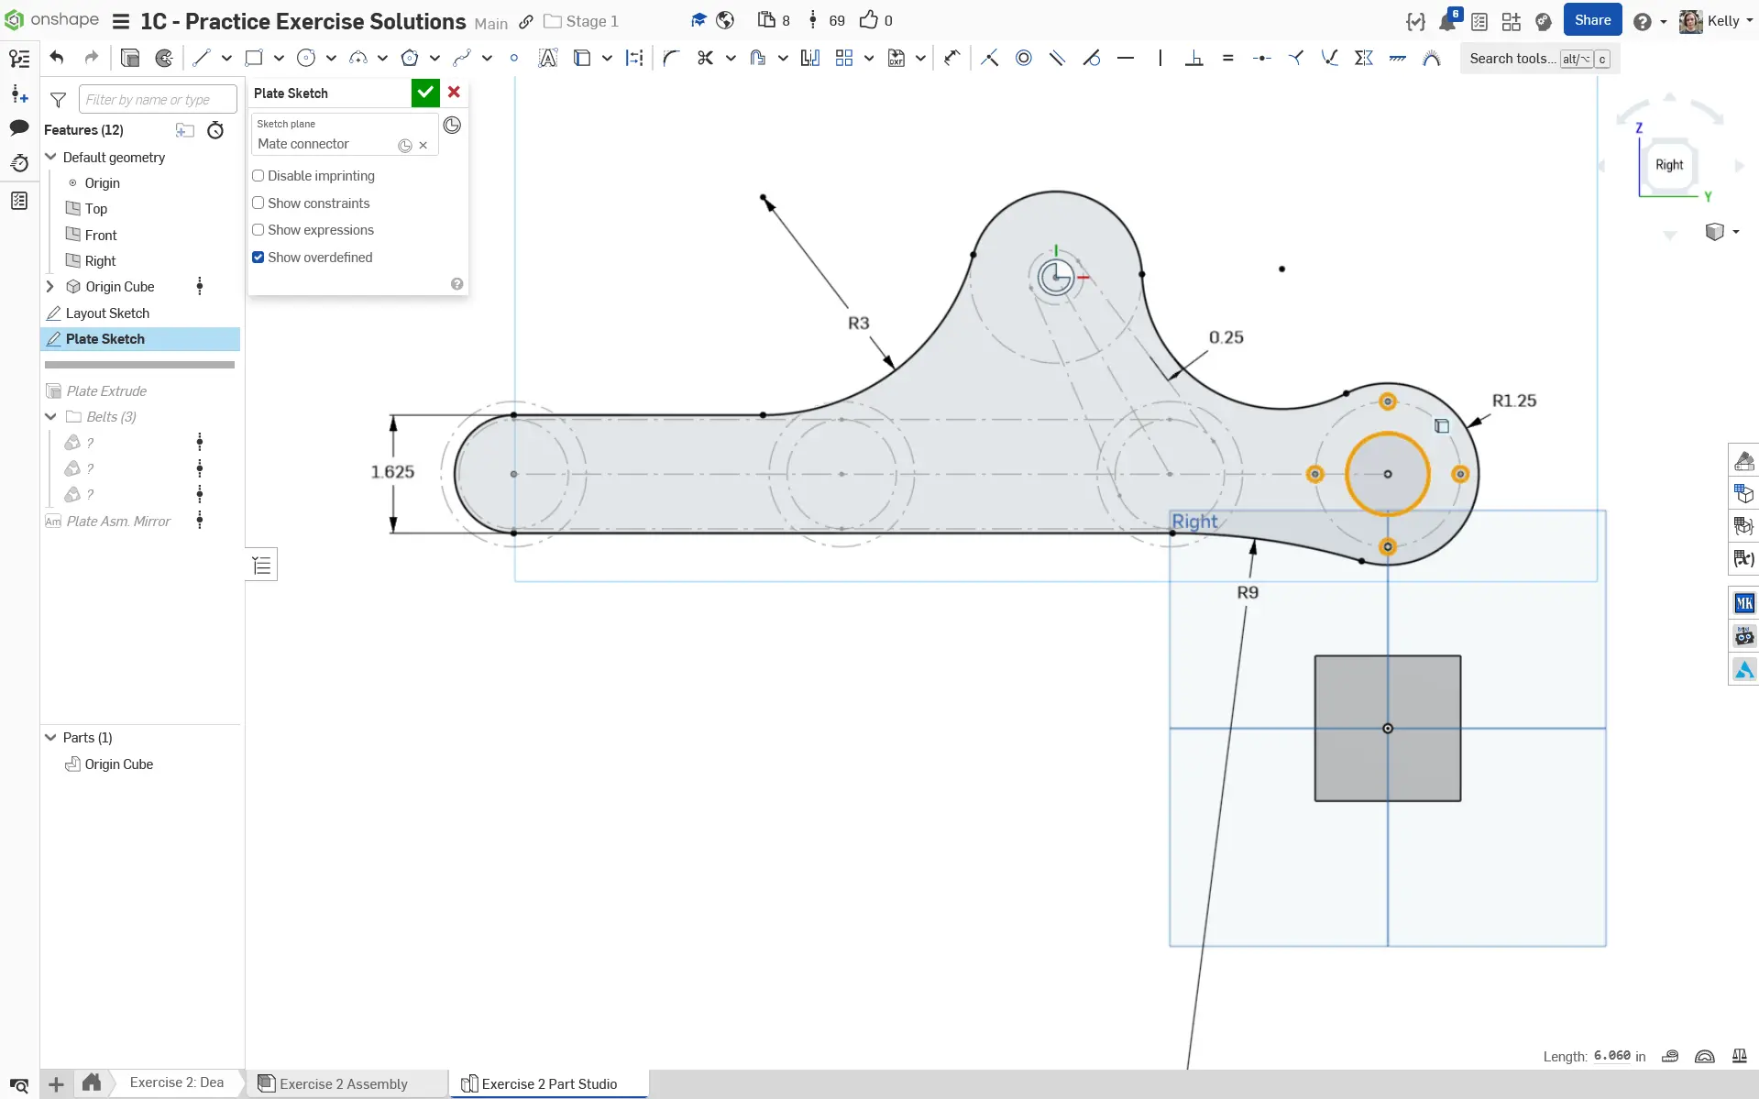Click the Undo arrow icon

[57, 58]
